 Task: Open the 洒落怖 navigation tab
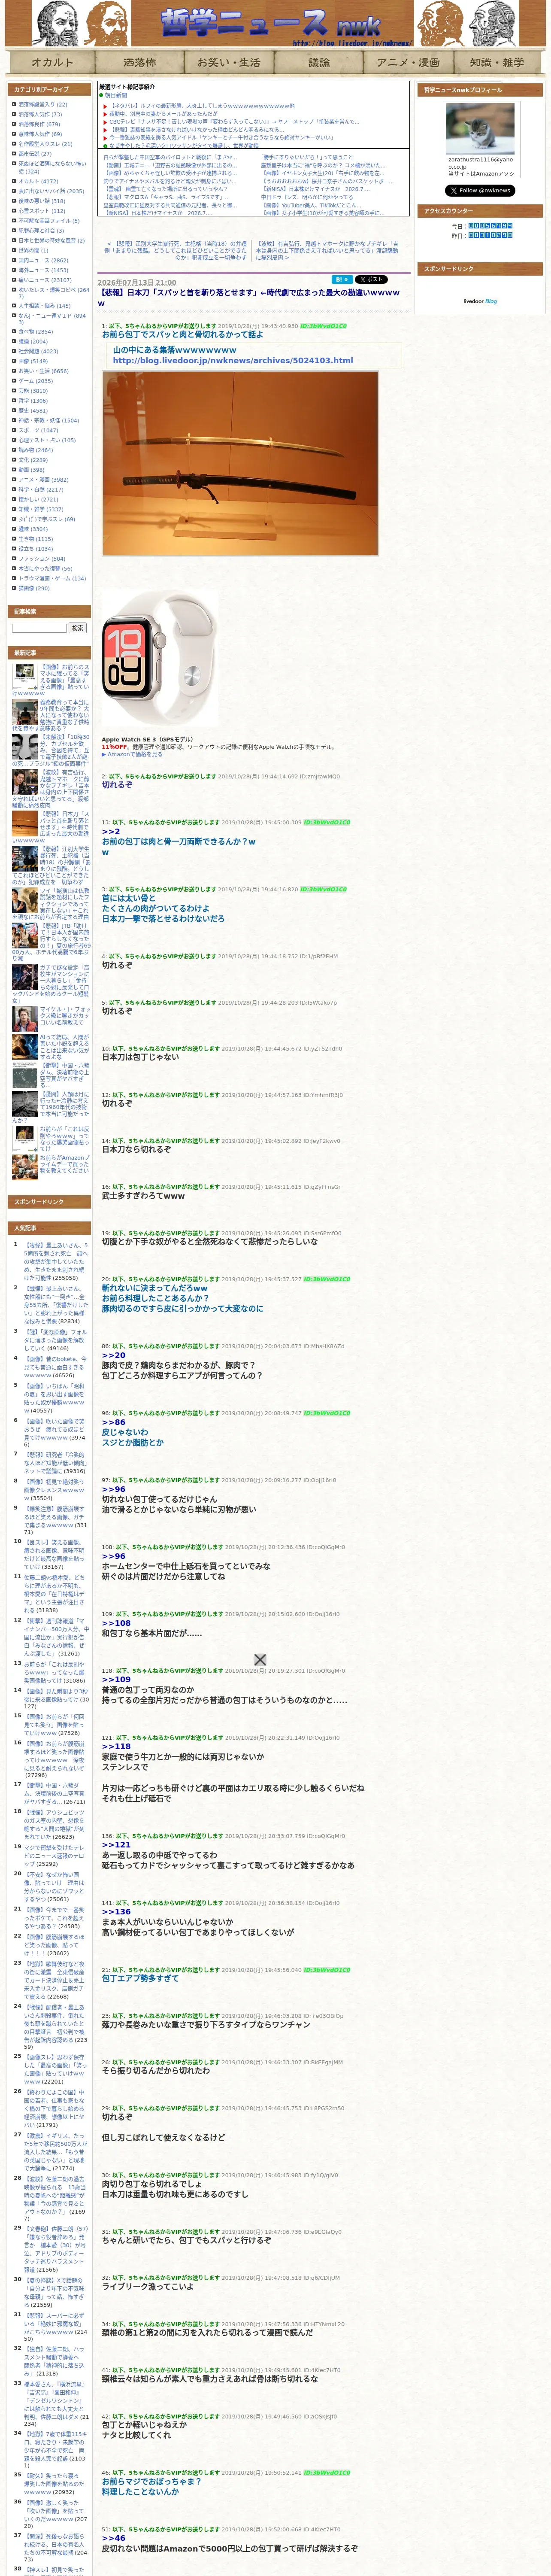(x=140, y=62)
